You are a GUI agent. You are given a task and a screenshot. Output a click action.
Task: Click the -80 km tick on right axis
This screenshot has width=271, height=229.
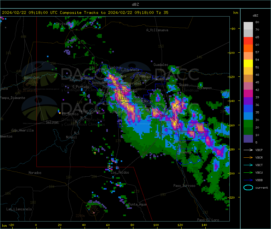[233, 29]
